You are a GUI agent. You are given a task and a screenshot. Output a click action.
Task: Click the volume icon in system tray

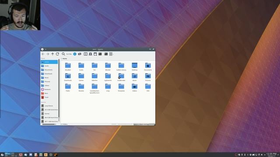click(x=262, y=155)
